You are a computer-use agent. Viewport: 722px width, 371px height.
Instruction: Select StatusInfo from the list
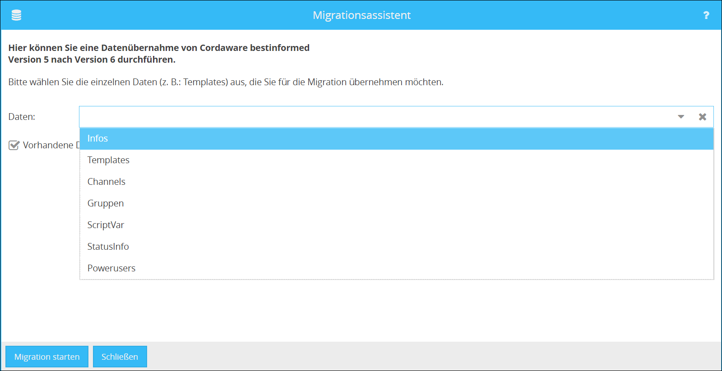coord(397,247)
